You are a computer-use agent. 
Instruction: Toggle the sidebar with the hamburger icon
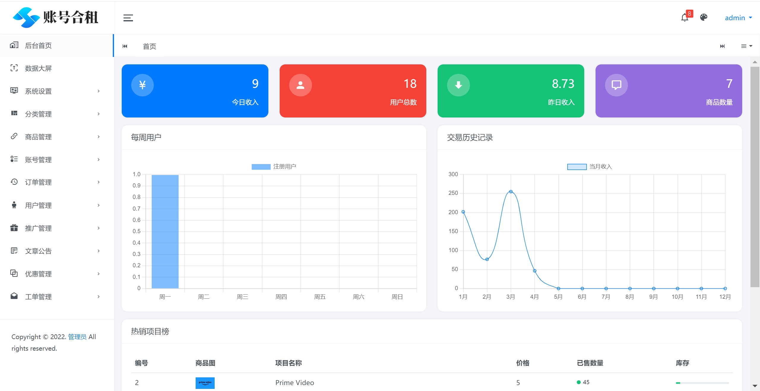pyautogui.click(x=128, y=18)
